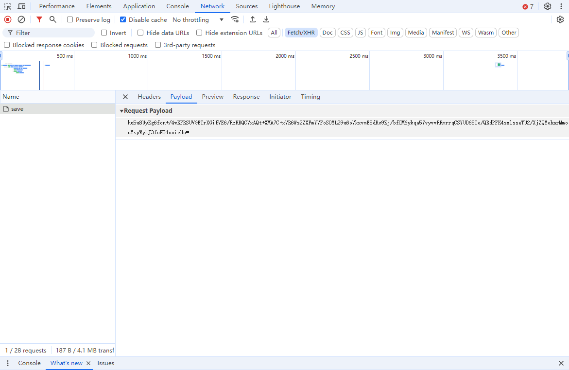Open network conditions wifi icon
This screenshot has height=370, width=569.
click(235, 19)
